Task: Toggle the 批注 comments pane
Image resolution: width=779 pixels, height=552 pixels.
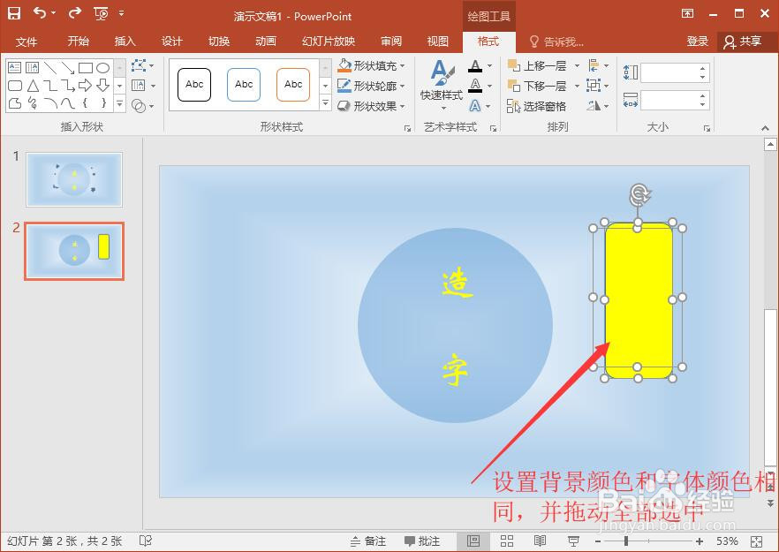Action: 422,541
